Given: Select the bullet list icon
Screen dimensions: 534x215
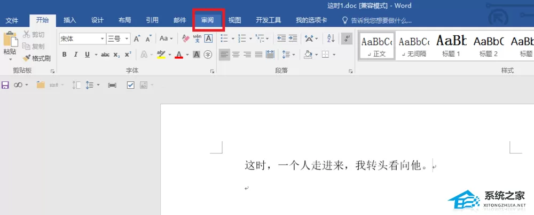Looking at the screenshot, I should tap(224, 39).
